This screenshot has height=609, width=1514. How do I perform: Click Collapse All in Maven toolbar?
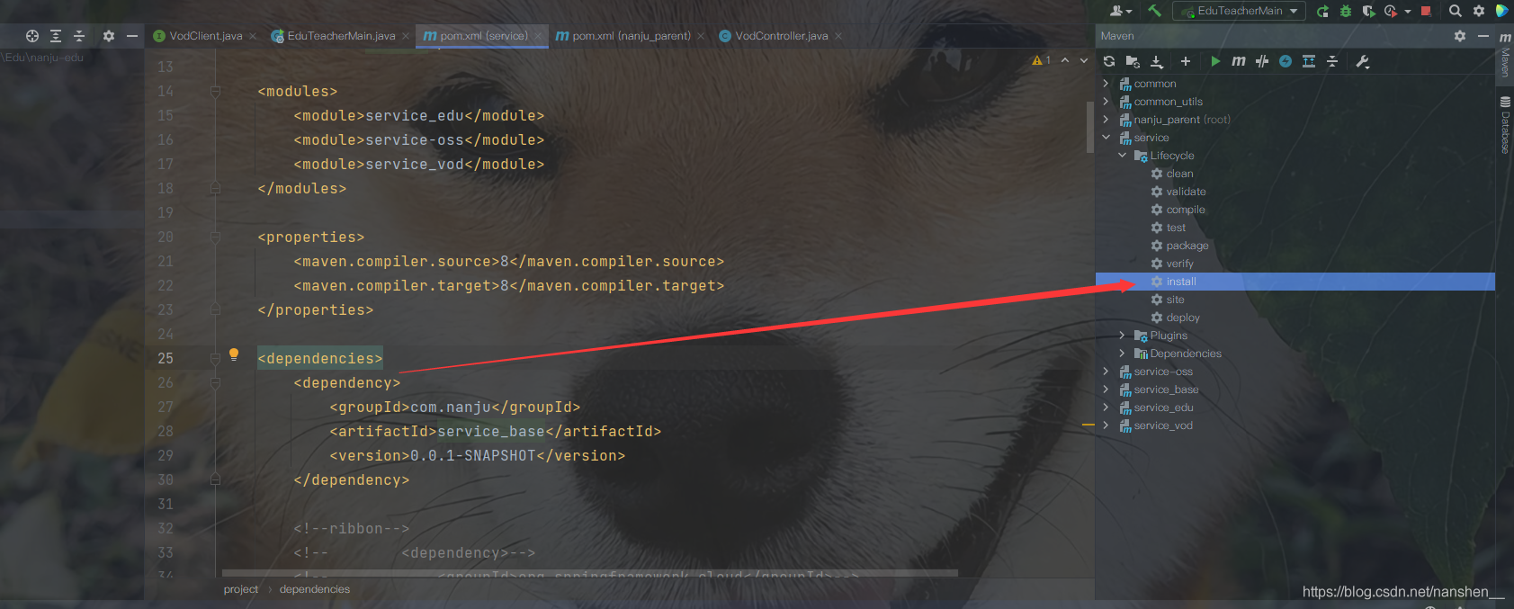[x=1332, y=61]
